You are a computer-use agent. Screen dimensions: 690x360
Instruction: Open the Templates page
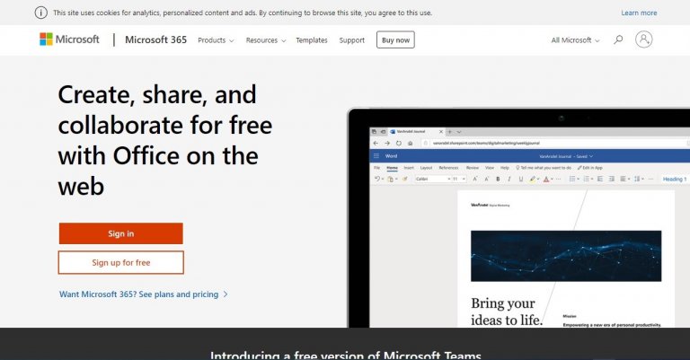click(312, 40)
